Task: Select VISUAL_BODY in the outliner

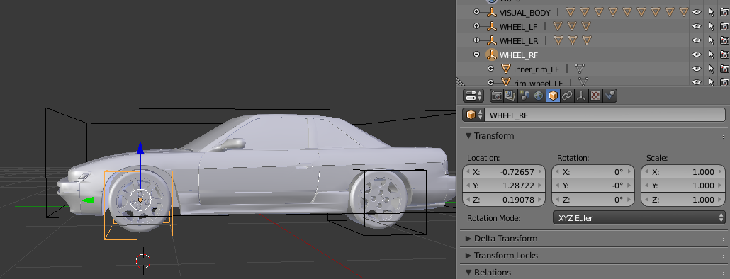Action: click(524, 13)
